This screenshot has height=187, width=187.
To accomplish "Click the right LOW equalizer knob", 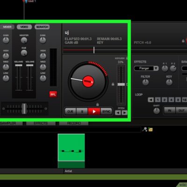I will click(43, 79).
